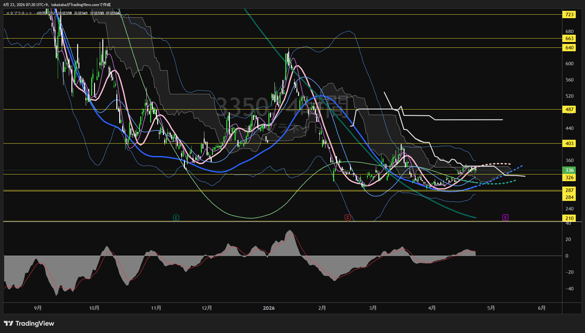Viewport: 585px width, 333px height.
Task: Click the chart creation timestamp header text
Action: [x=57, y=4]
